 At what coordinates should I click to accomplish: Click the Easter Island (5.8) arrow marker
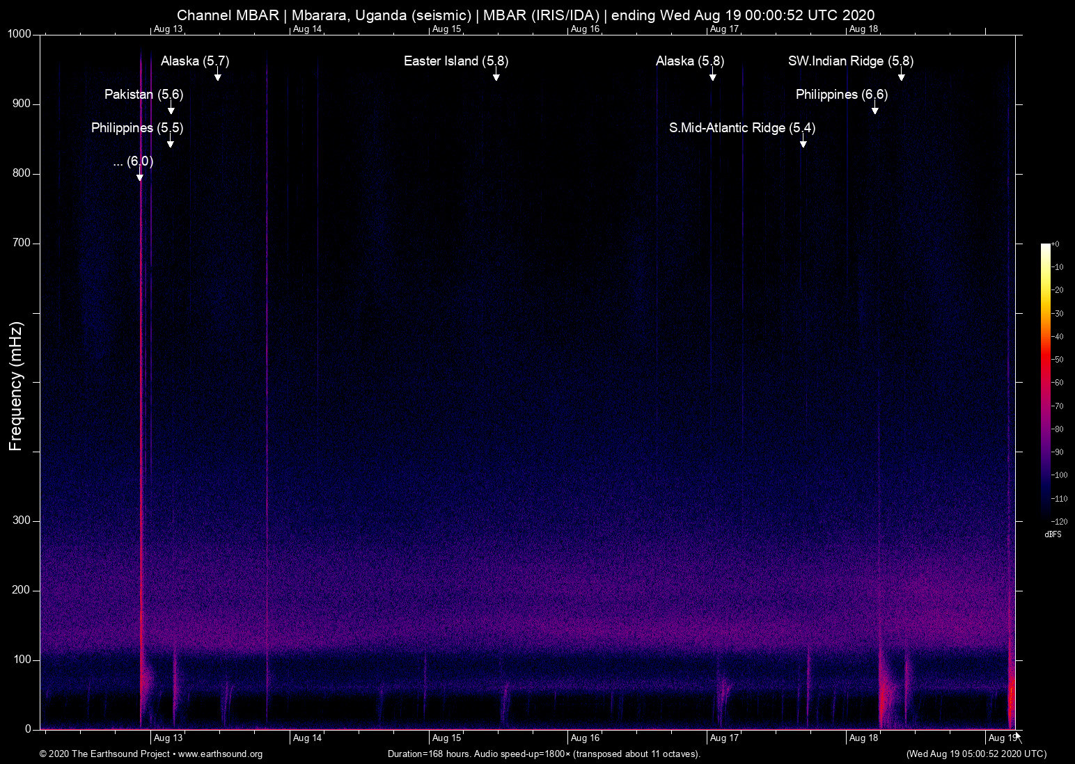496,77
